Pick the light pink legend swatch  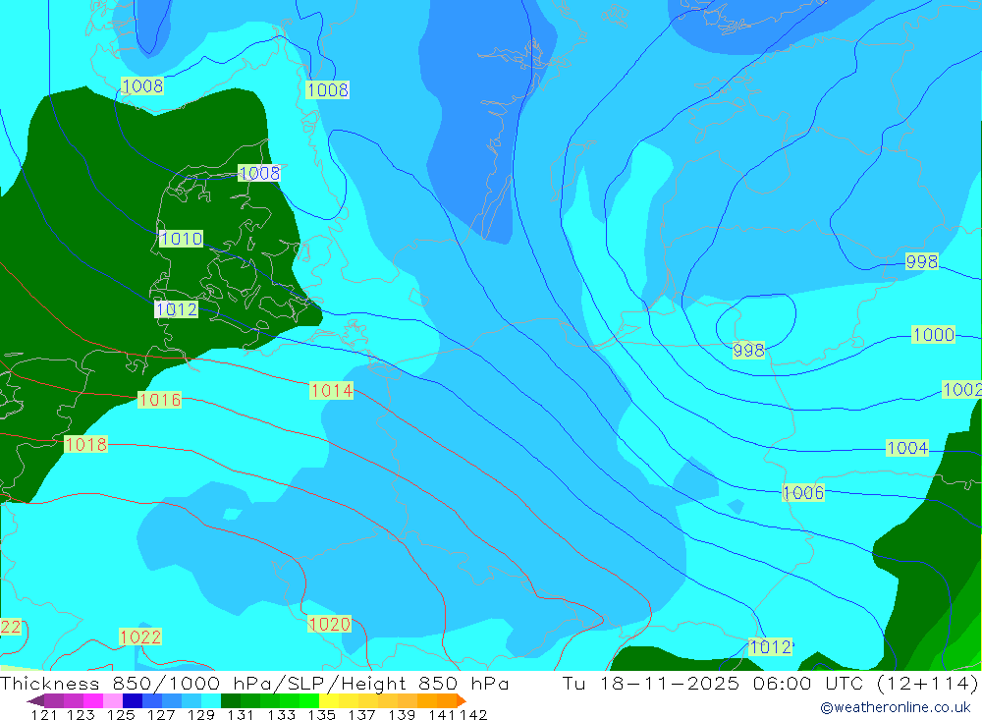[x=113, y=700]
